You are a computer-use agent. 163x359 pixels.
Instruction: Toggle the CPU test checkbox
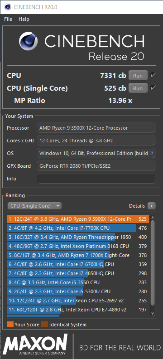[153, 75]
